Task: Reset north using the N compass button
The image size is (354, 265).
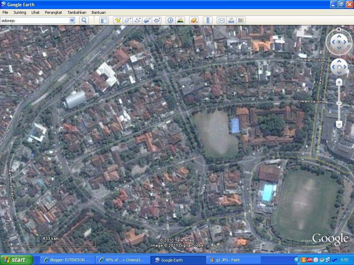Action: pyautogui.click(x=339, y=30)
